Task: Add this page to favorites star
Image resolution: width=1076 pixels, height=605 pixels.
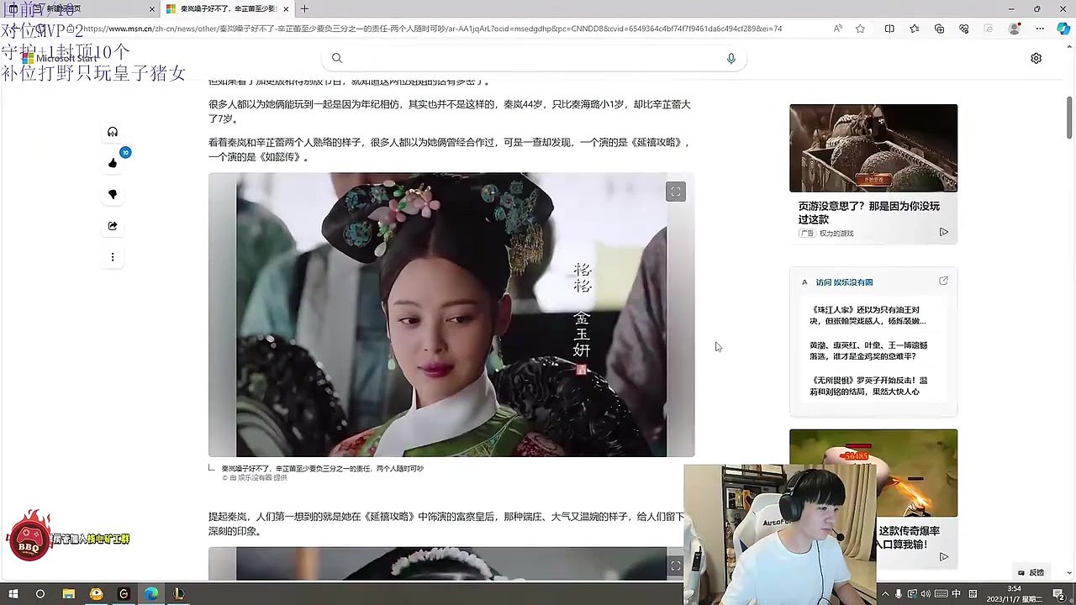Action: coord(860,29)
